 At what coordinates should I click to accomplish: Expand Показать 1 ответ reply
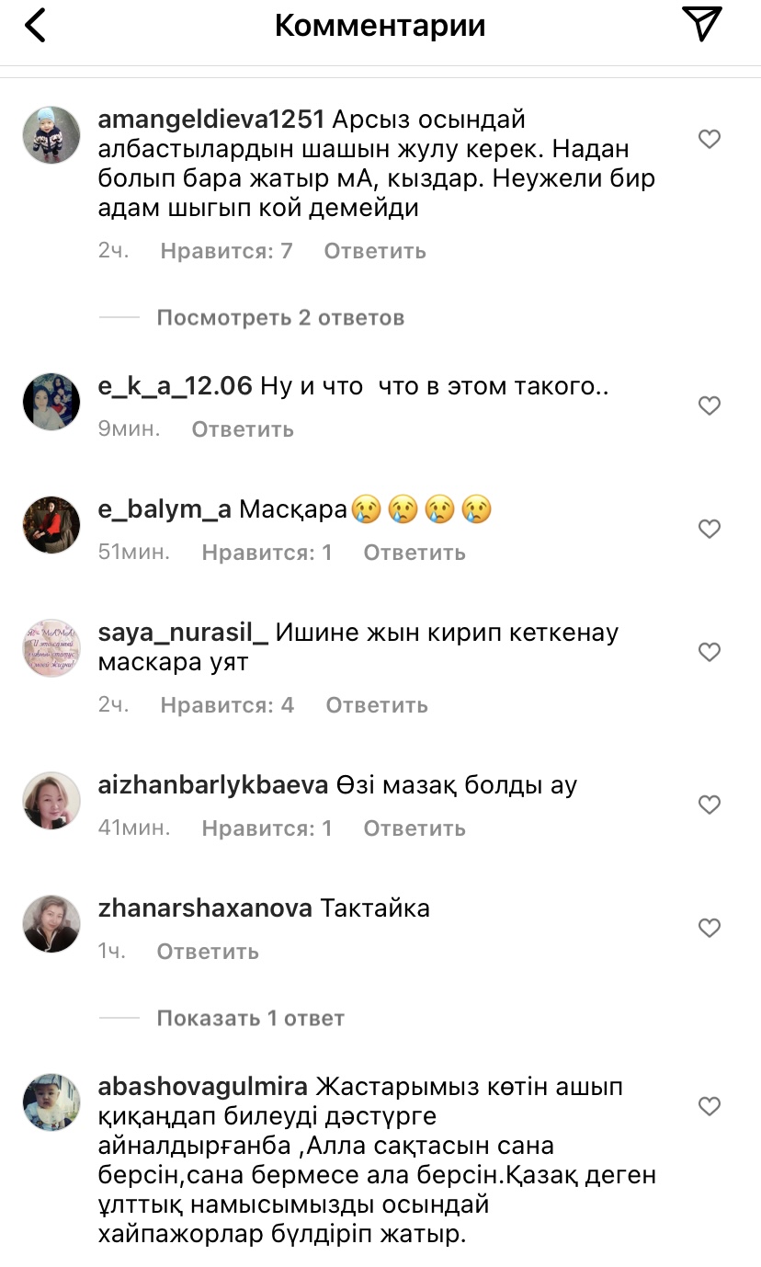[x=250, y=1019]
